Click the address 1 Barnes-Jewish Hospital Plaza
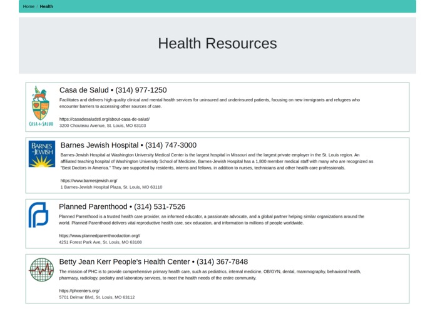435x309 pixels. (x=111, y=187)
